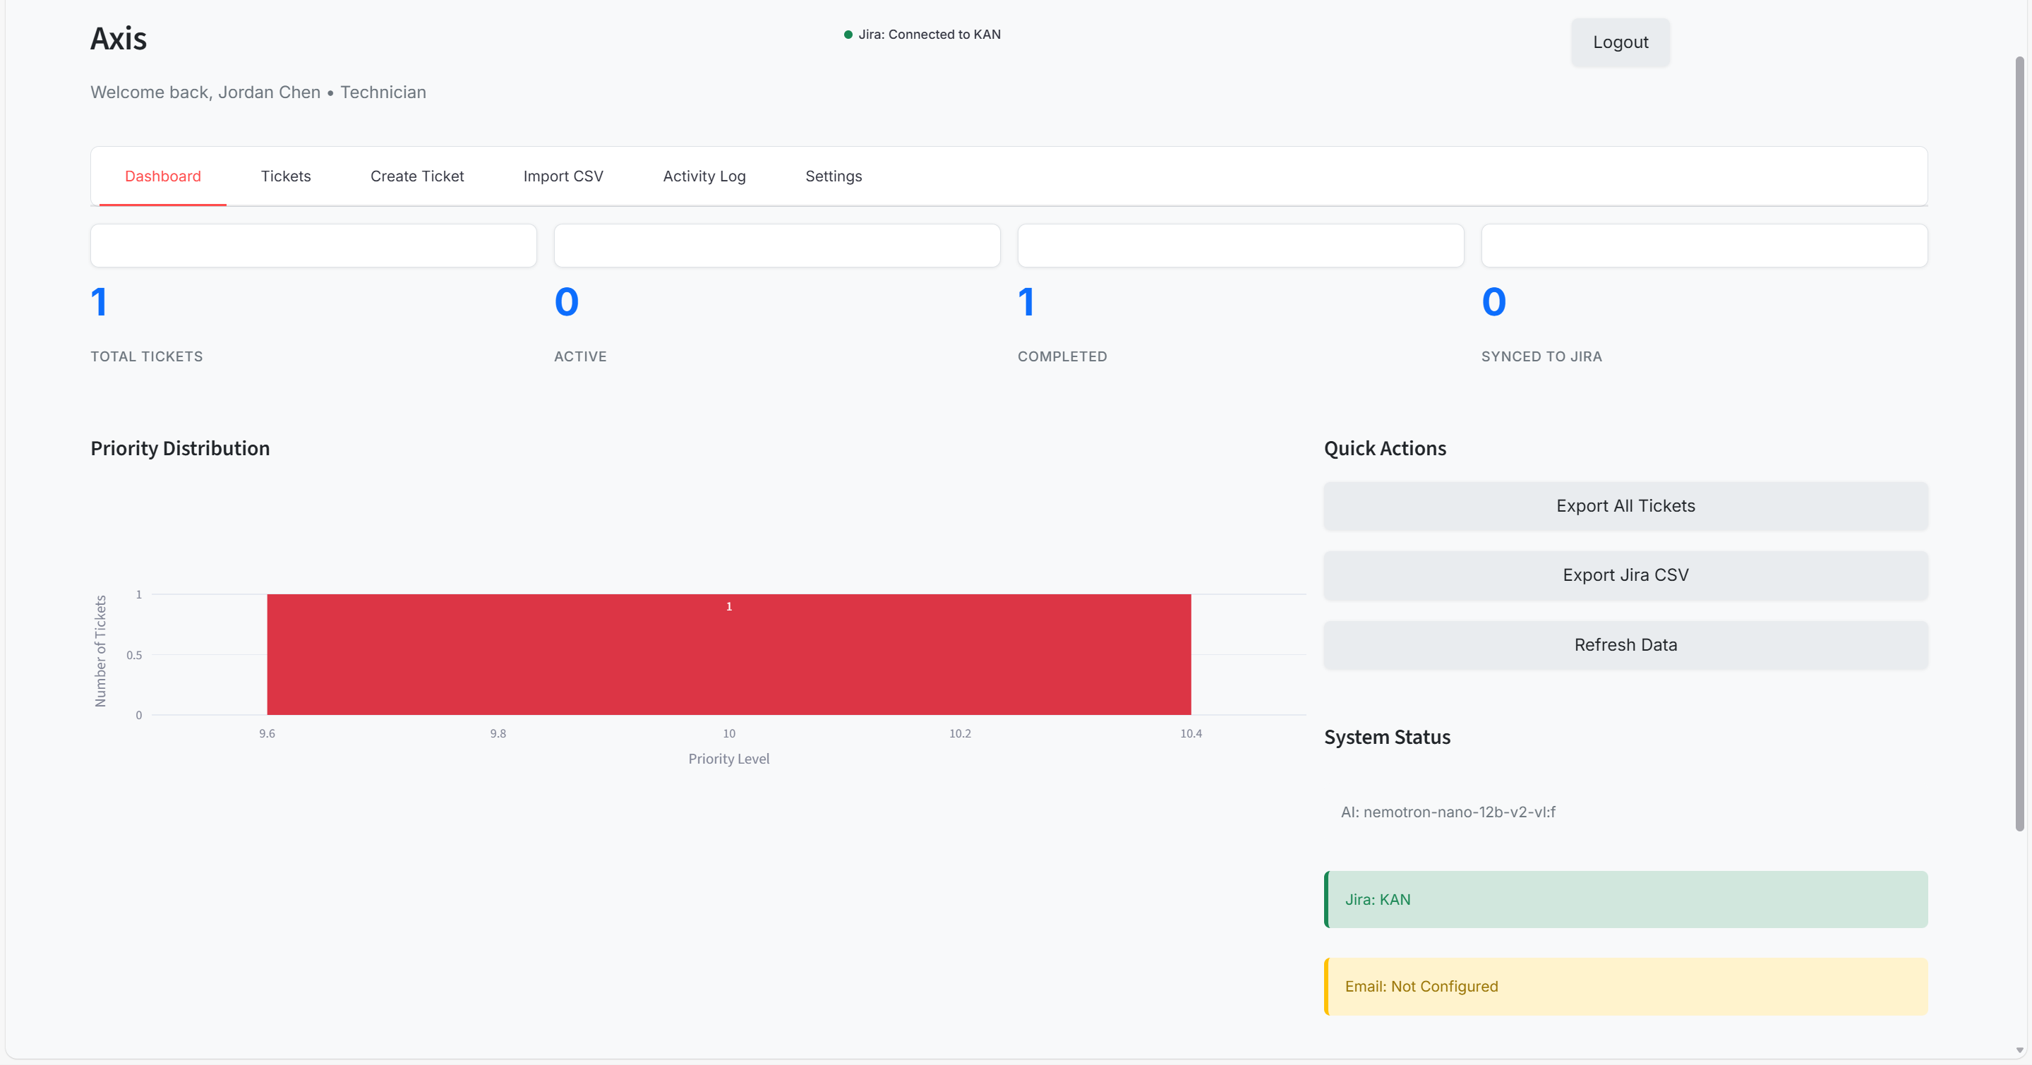This screenshot has height=1065, width=2032.
Task: Click the Synced to Jira count
Action: pyautogui.click(x=1493, y=302)
